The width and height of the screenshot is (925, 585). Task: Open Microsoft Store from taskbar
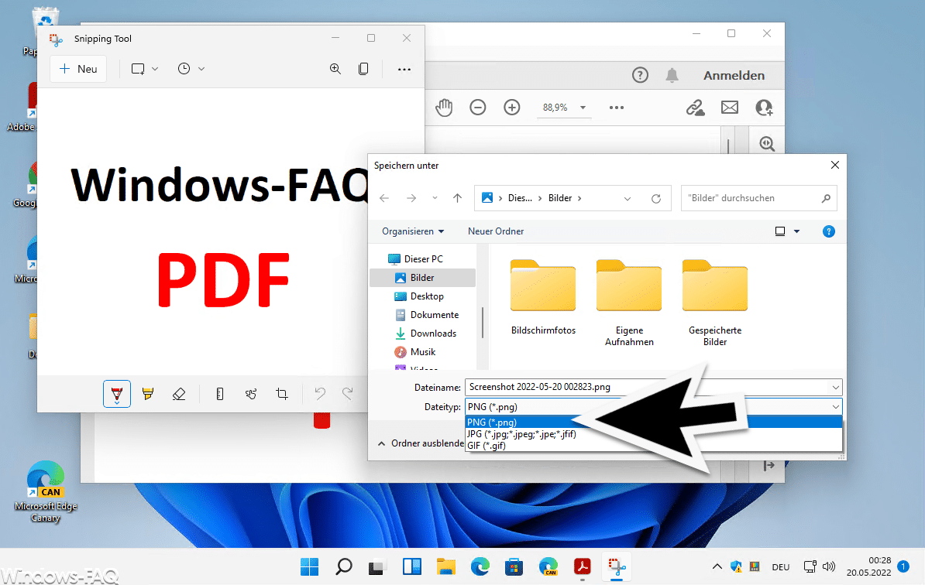(x=514, y=566)
